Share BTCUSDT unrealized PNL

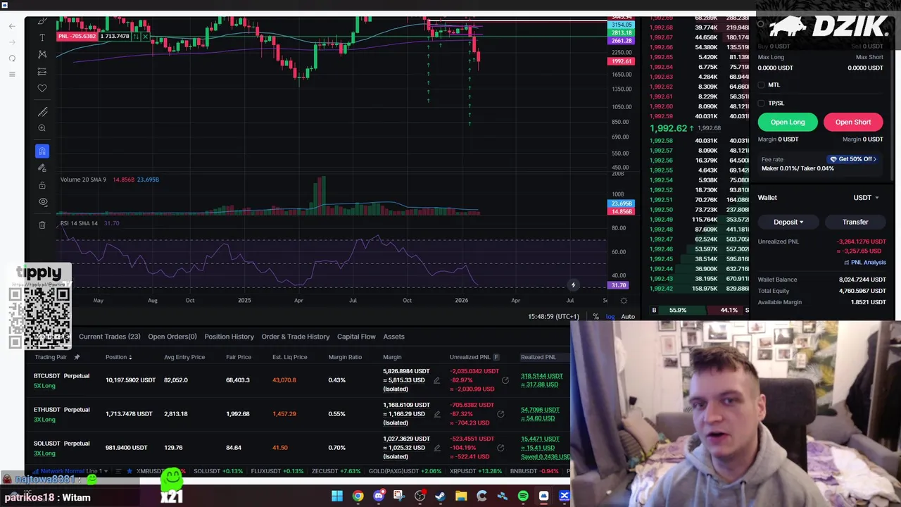(505, 380)
